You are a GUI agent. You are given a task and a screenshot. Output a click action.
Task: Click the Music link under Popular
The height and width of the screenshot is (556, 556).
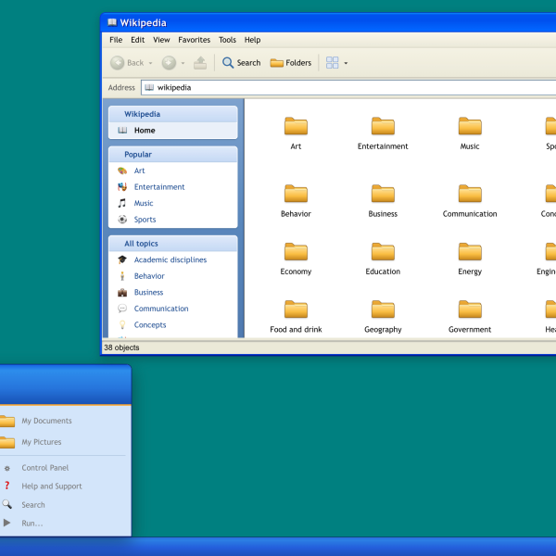point(144,203)
